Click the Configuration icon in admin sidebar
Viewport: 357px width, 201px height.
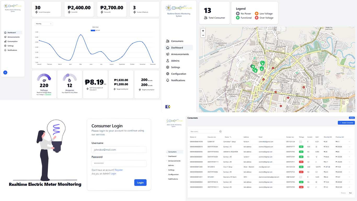click(168, 74)
